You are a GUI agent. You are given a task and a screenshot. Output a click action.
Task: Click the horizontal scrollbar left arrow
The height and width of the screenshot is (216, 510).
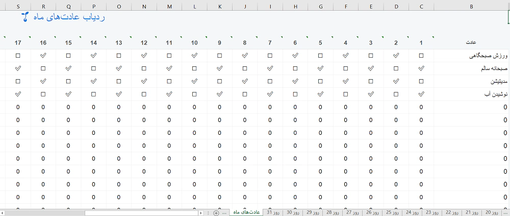click(x=3, y=212)
